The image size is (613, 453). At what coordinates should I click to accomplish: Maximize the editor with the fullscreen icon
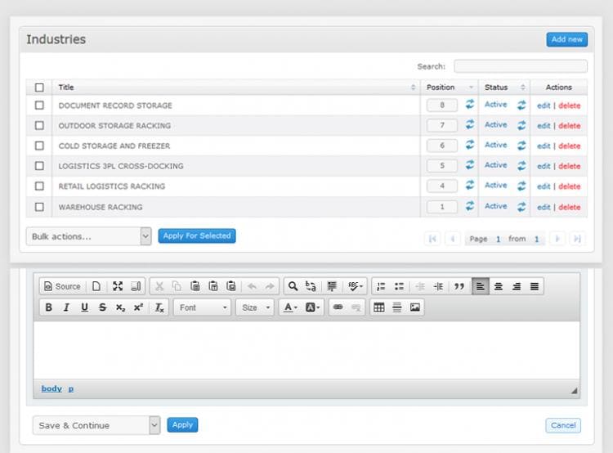pos(117,286)
